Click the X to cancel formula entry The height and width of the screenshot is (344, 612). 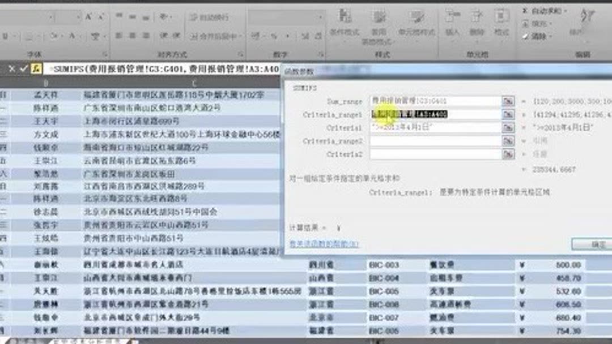tap(11, 67)
